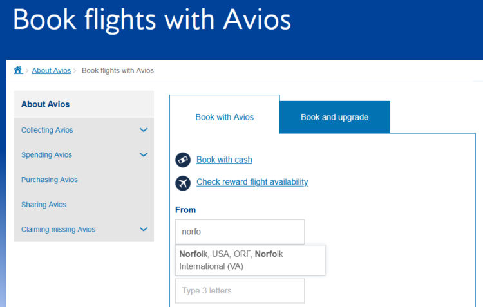Expand the Collecting Avios chevron
The height and width of the screenshot is (307, 483).
point(144,130)
